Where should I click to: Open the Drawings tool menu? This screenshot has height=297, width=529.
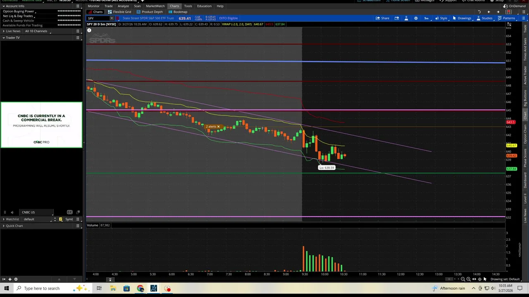pyautogui.click(x=462, y=18)
